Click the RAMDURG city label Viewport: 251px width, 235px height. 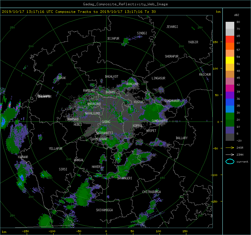point(89,91)
